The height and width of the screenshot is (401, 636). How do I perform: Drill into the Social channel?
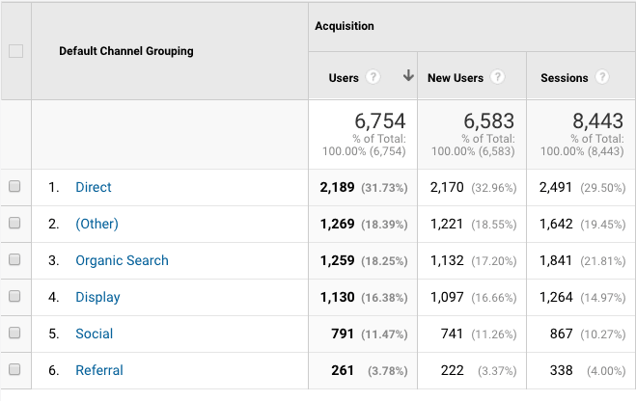click(x=94, y=334)
